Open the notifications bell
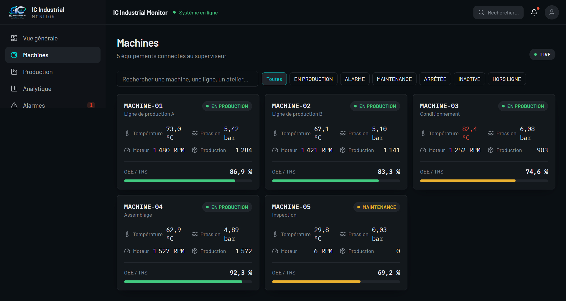Screen dimensions: 566x301 click(x=534, y=12)
